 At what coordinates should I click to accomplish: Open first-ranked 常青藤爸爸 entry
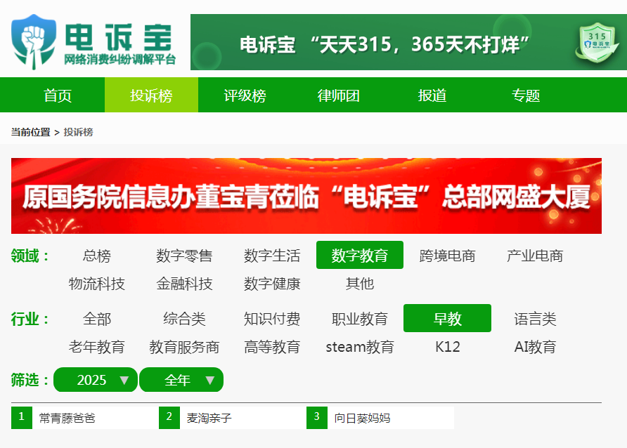67,418
